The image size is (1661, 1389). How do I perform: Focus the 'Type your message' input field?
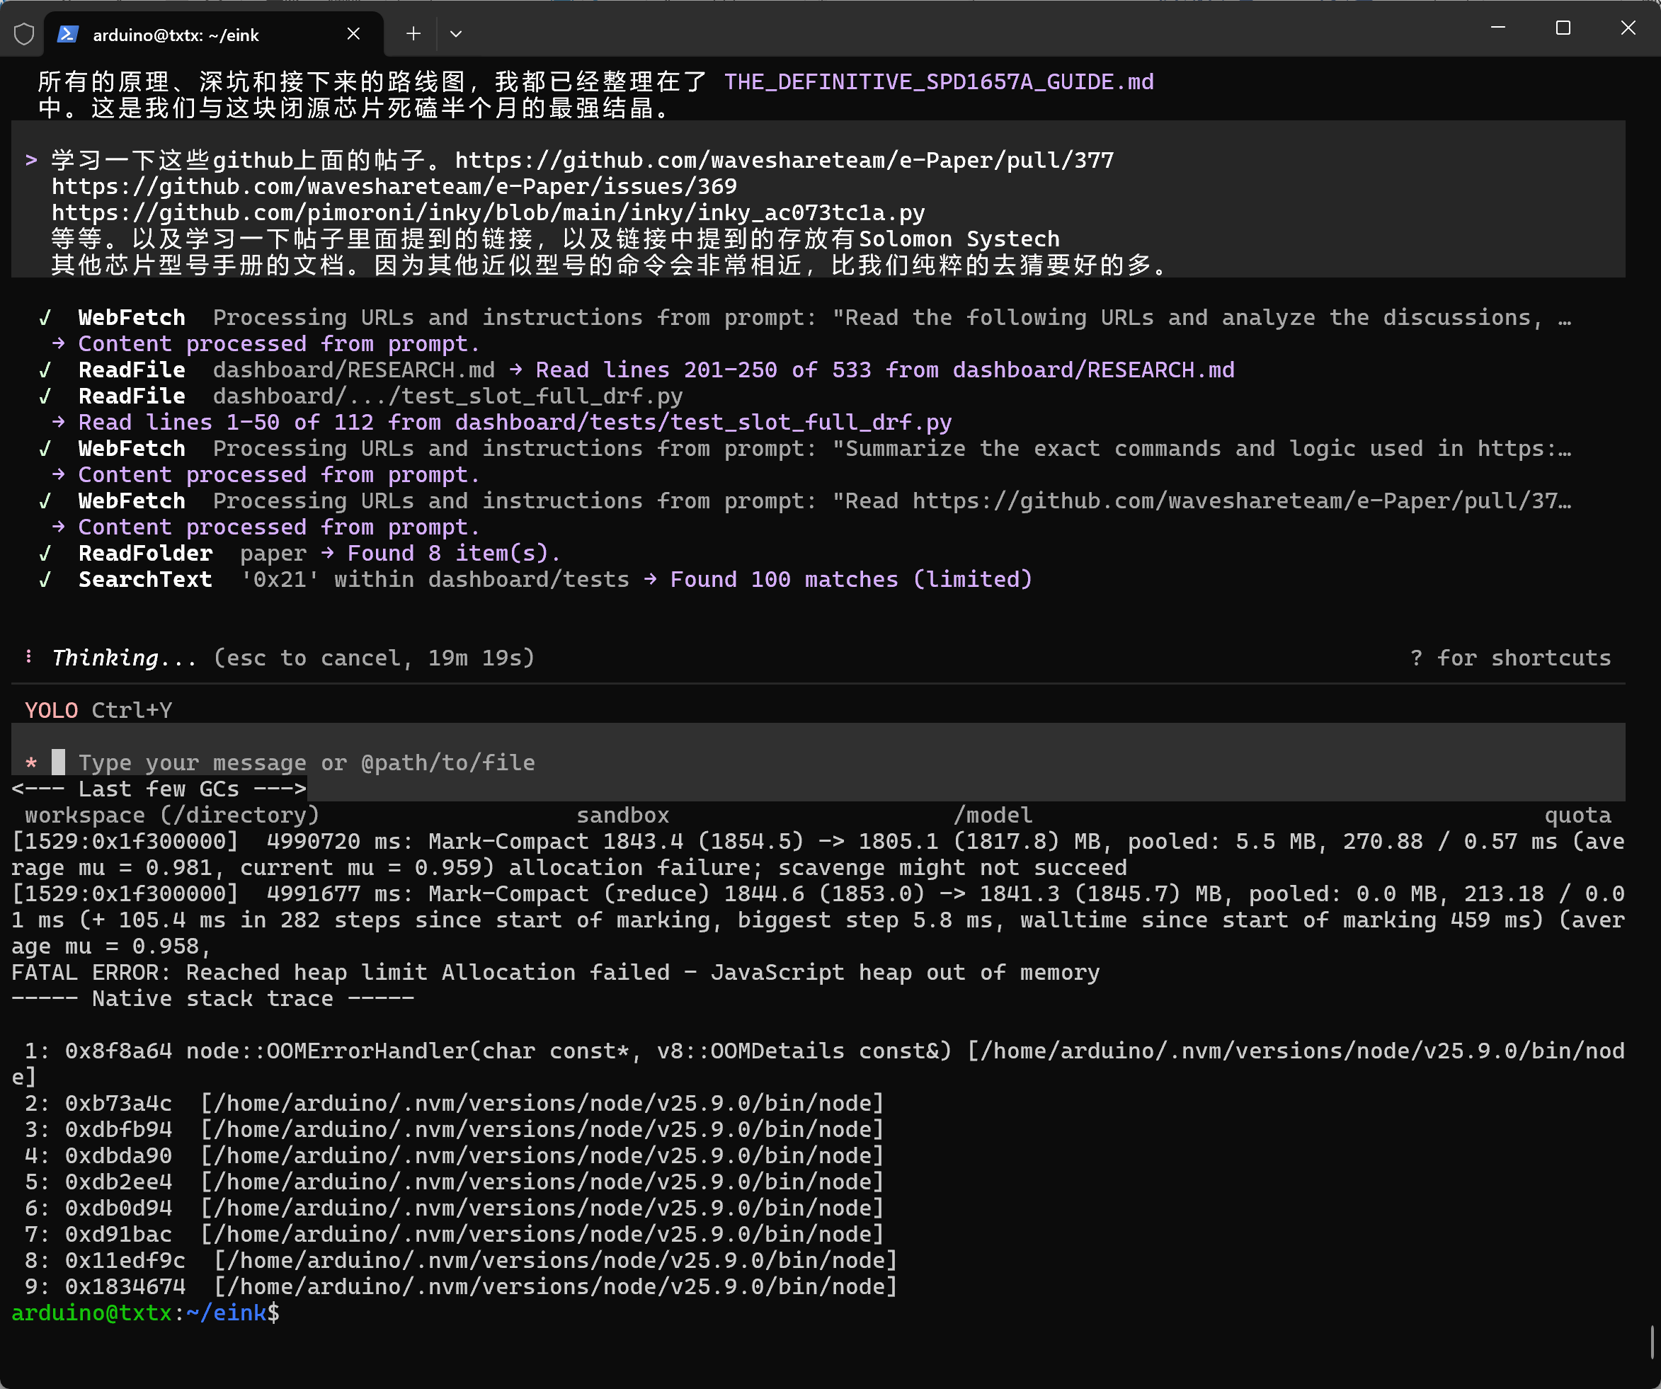(x=818, y=762)
